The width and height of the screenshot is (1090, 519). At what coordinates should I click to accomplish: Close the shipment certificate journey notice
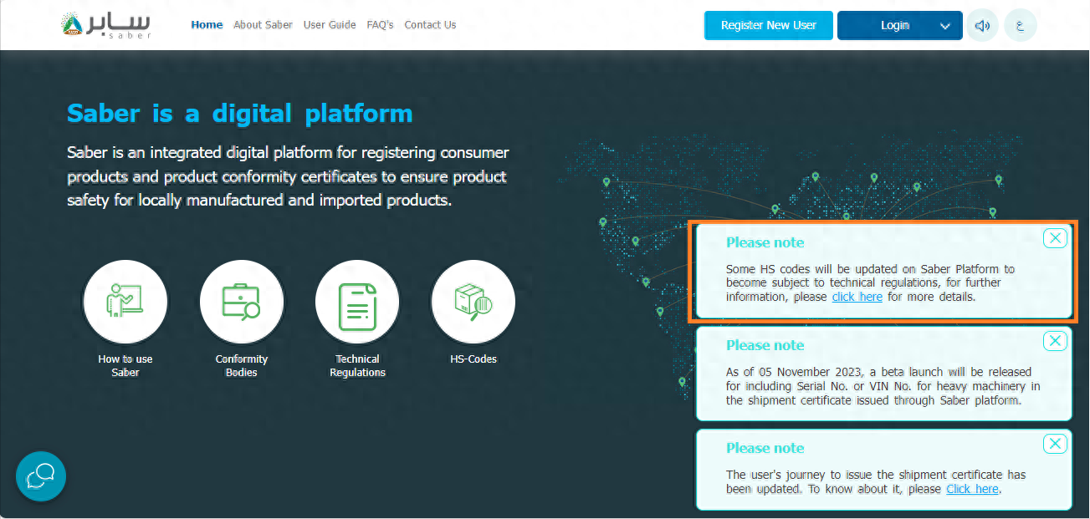[1055, 444]
